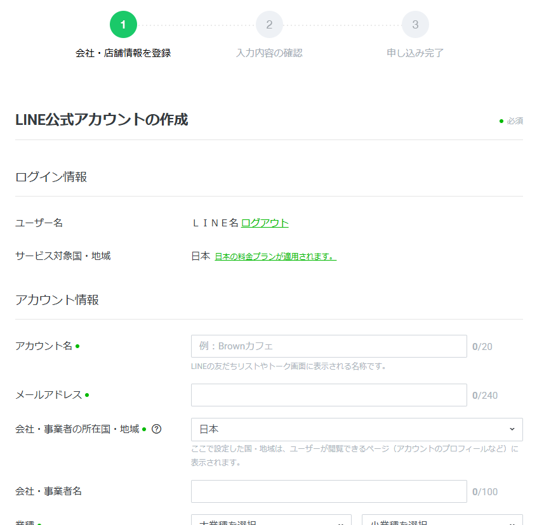
Task: Focus the メールアドレス input field
Action: [x=329, y=395]
